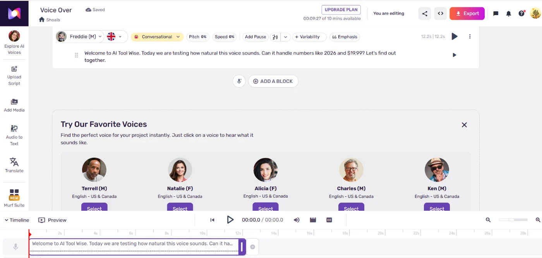Open Upload Script from sidebar

(x=14, y=76)
